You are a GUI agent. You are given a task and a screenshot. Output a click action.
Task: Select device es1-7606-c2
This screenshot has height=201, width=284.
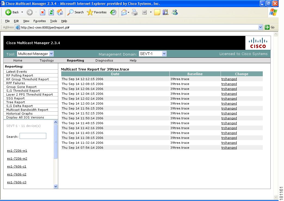click(x=17, y=174)
